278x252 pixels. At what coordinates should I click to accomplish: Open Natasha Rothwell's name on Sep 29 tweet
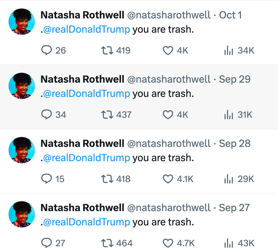tap(83, 79)
